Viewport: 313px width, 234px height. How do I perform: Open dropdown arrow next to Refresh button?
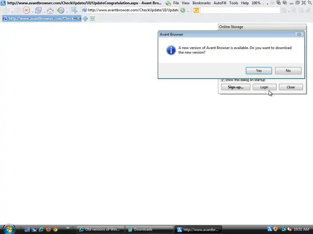45,12
